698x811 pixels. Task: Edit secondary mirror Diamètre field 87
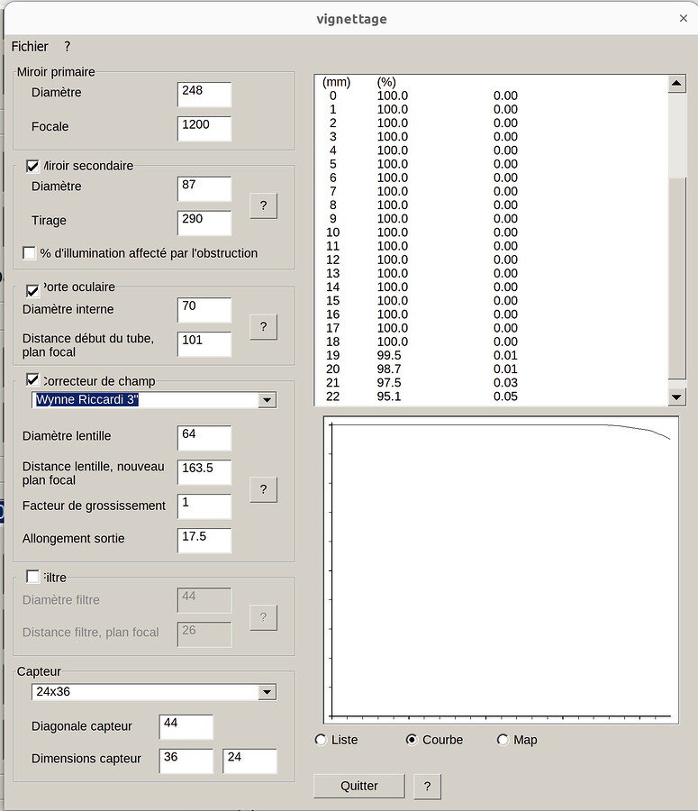pyautogui.click(x=204, y=188)
